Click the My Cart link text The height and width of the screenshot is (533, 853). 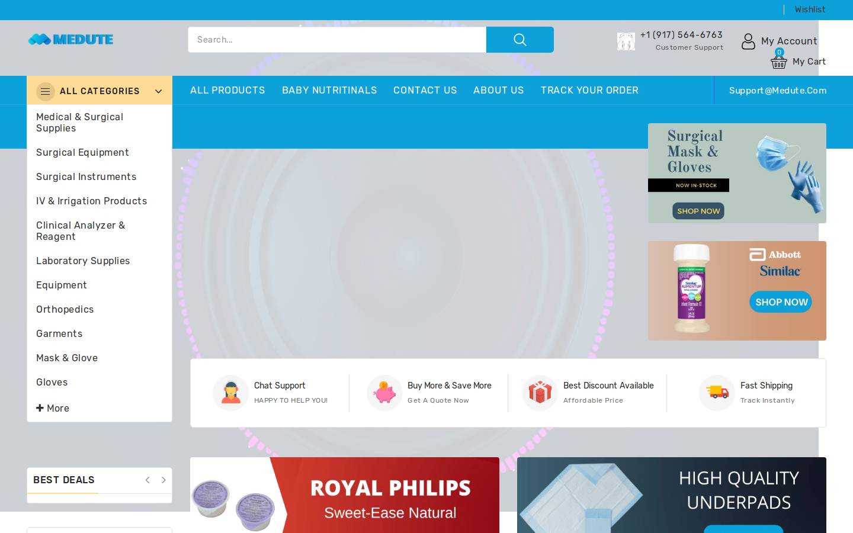coord(809,62)
